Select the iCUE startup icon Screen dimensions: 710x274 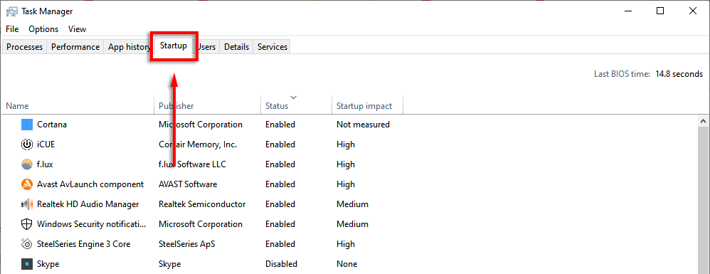(27, 144)
